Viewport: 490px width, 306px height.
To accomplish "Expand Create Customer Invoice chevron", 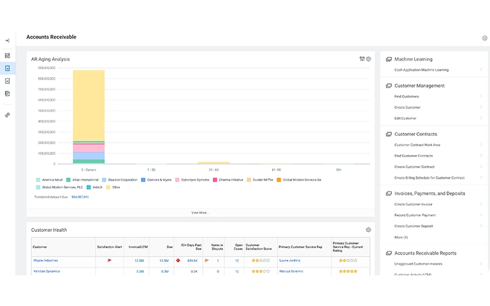I will tap(481, 204).
